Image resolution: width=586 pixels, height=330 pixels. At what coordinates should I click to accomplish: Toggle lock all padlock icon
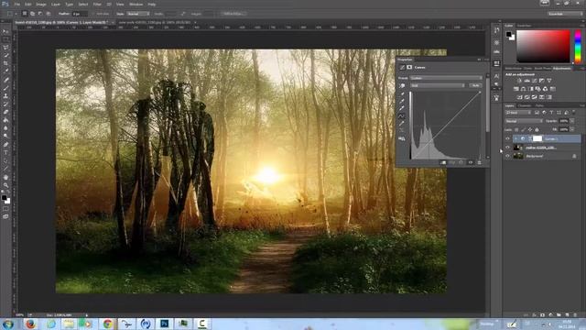point(537,130)
